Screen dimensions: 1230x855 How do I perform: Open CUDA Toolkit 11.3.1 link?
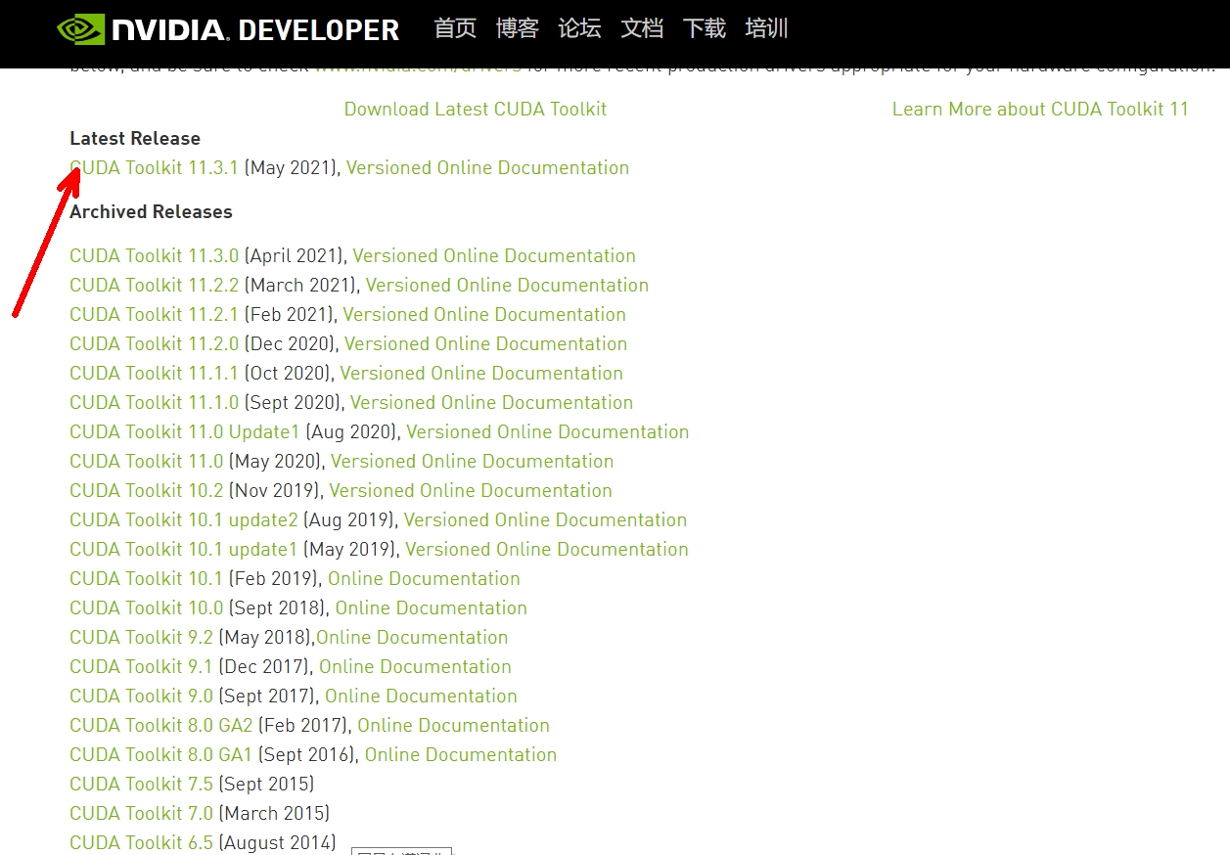pos(154,167)
